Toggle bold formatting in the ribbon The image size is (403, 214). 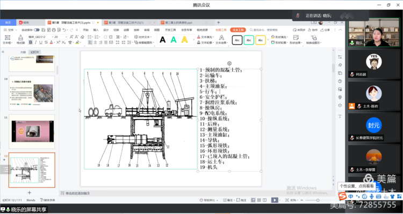pyautogui.click(x=31, y=42)
